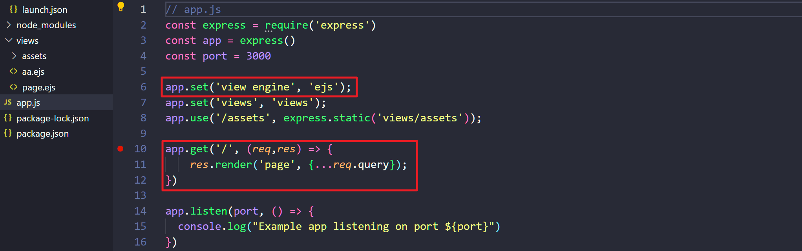This screenshot has width=802, height=251.
Task: Open package.json in the explorer
Action: tap(42, 134)
